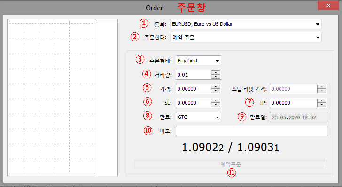The image size is (342, 187).
Task: Click the SL input field
Action: (194, 103)
